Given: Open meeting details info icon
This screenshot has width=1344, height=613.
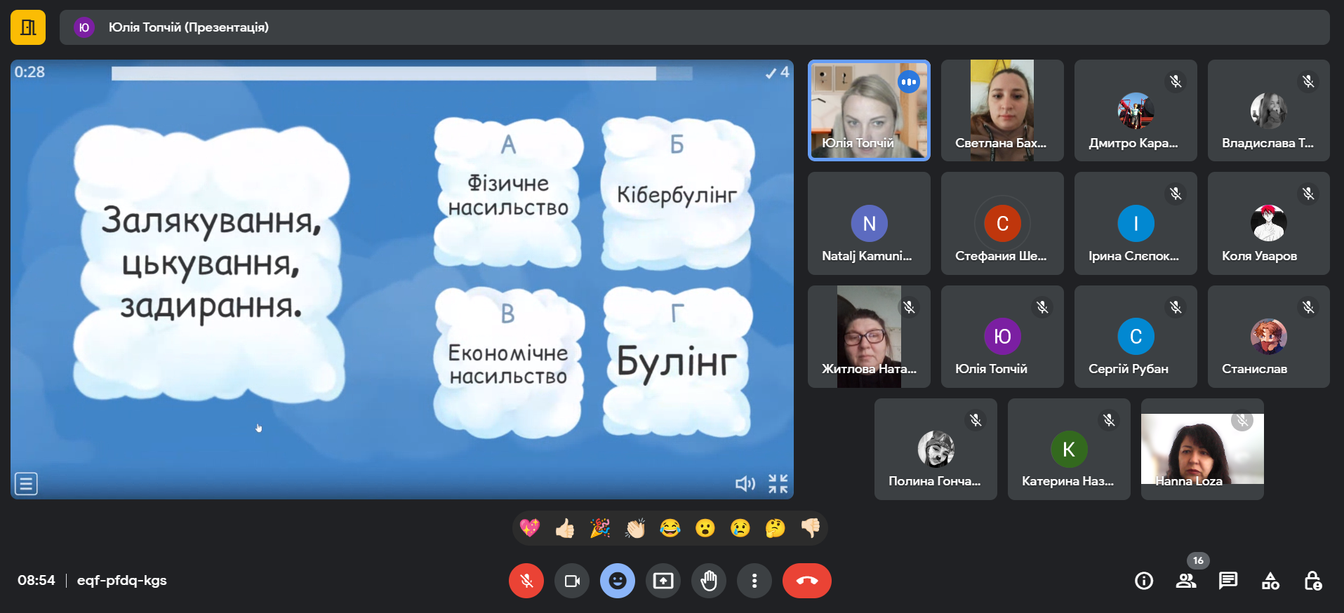Looking at the screenshot, I should pos(1144,581).
